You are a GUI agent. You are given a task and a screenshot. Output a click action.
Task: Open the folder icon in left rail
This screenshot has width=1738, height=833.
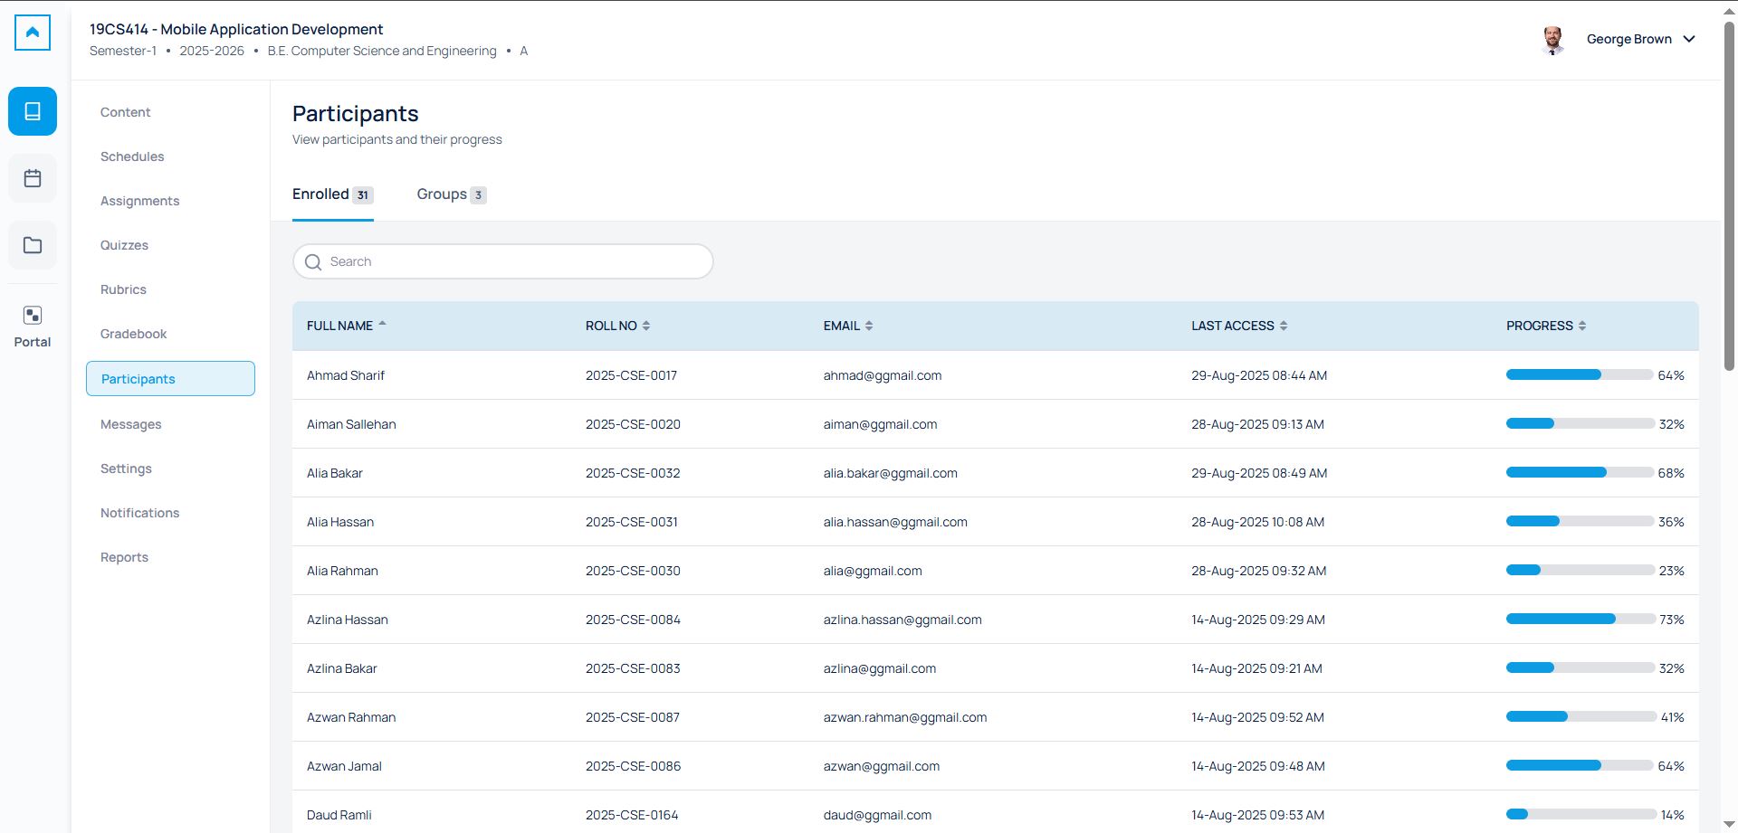(33, 245)
